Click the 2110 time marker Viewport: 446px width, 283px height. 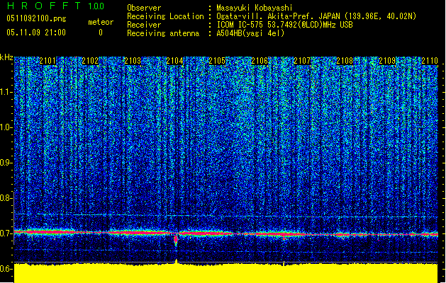tap(430, 61)
